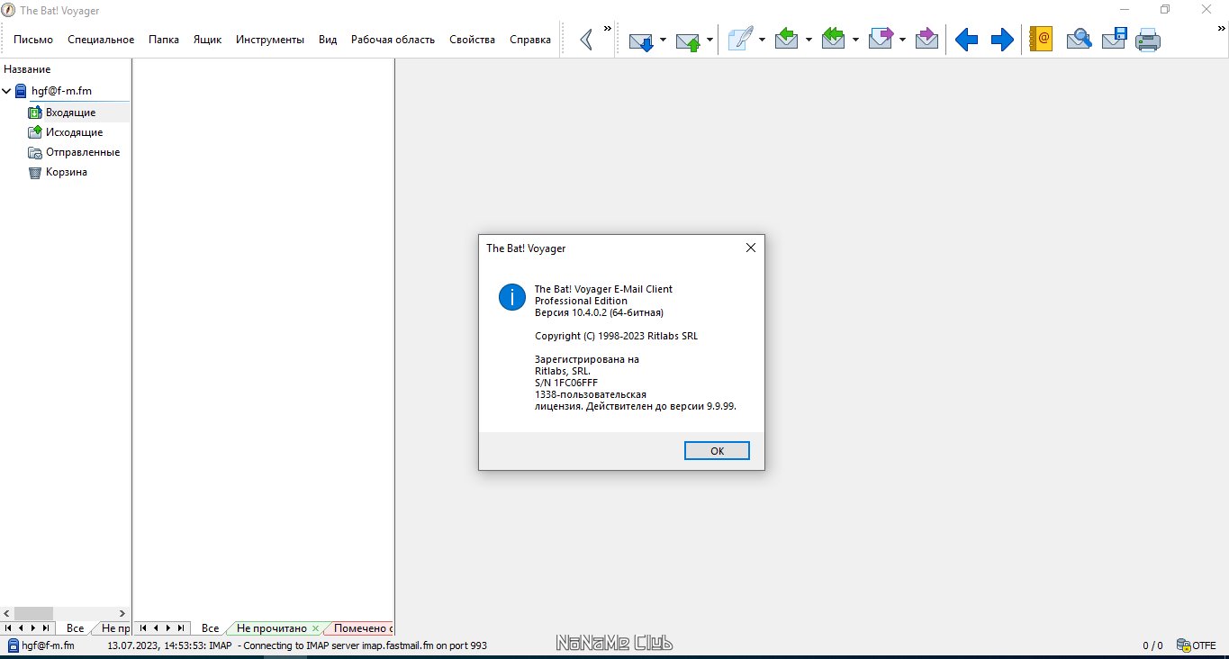Screen dimensions: 1229x659
Task: Switch to the Не прочитано tab
Action: click(x=271, y=628)
